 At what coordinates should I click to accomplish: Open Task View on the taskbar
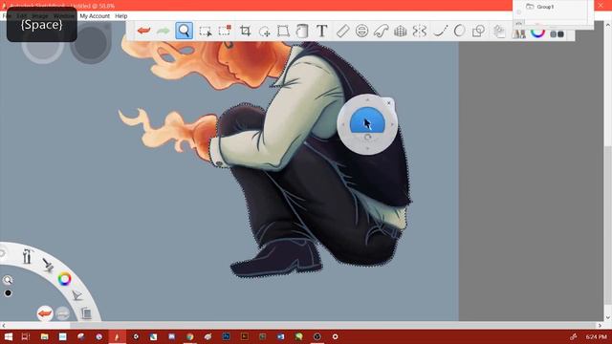(26, 336)
